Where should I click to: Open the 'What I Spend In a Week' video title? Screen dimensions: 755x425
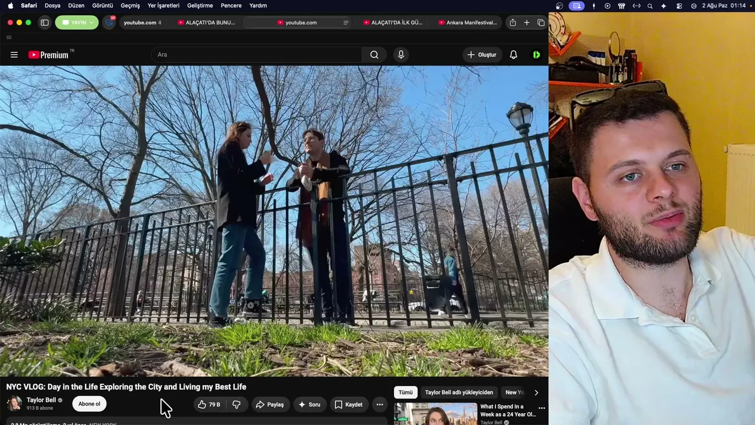tap(507, 410)
